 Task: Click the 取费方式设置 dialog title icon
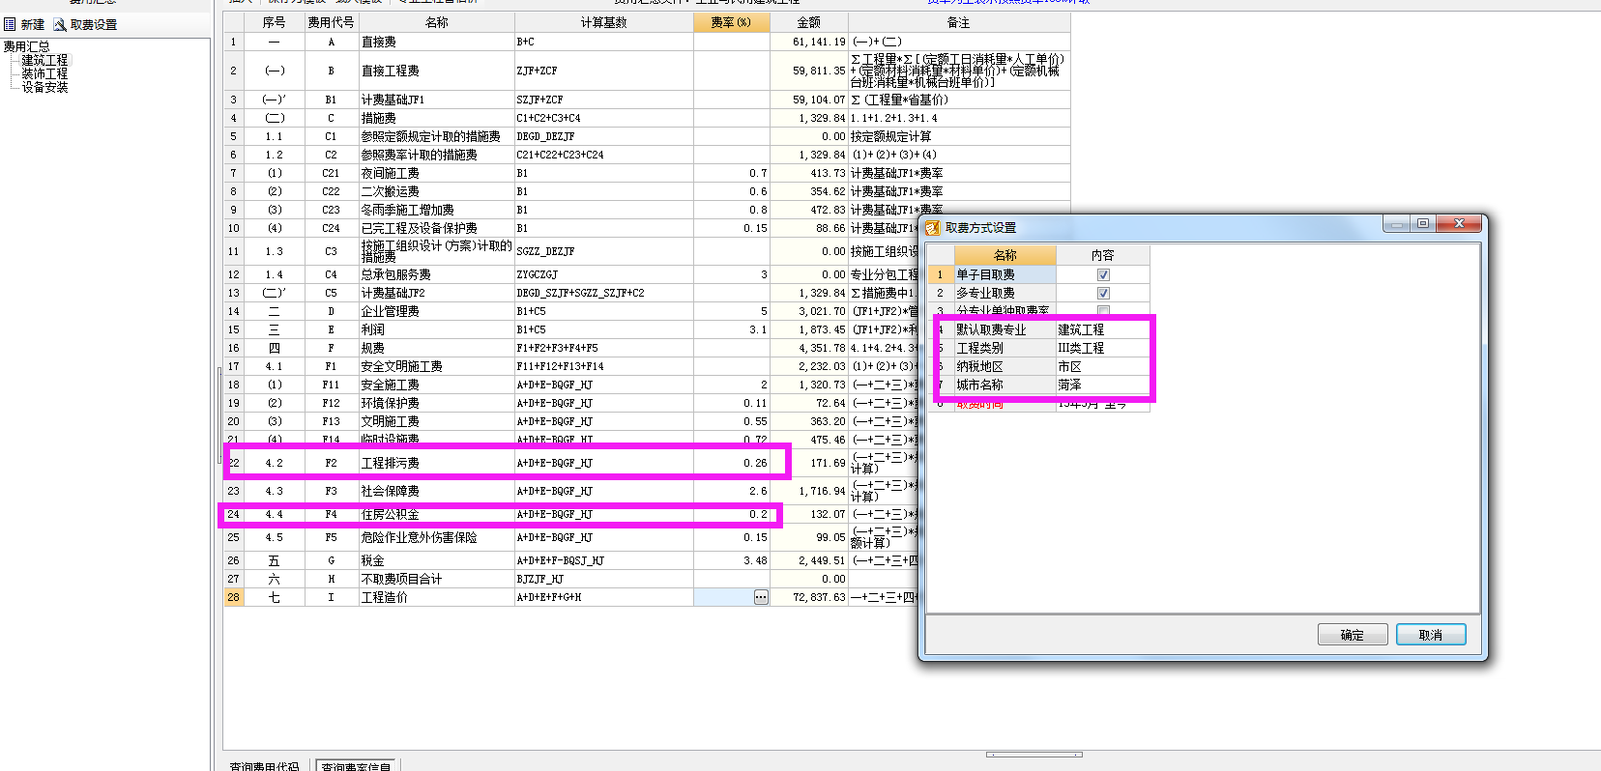pos(933,228)
